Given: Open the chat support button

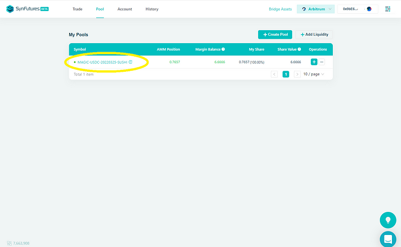Looking at the screenshot, I should [x=387, y=239].
